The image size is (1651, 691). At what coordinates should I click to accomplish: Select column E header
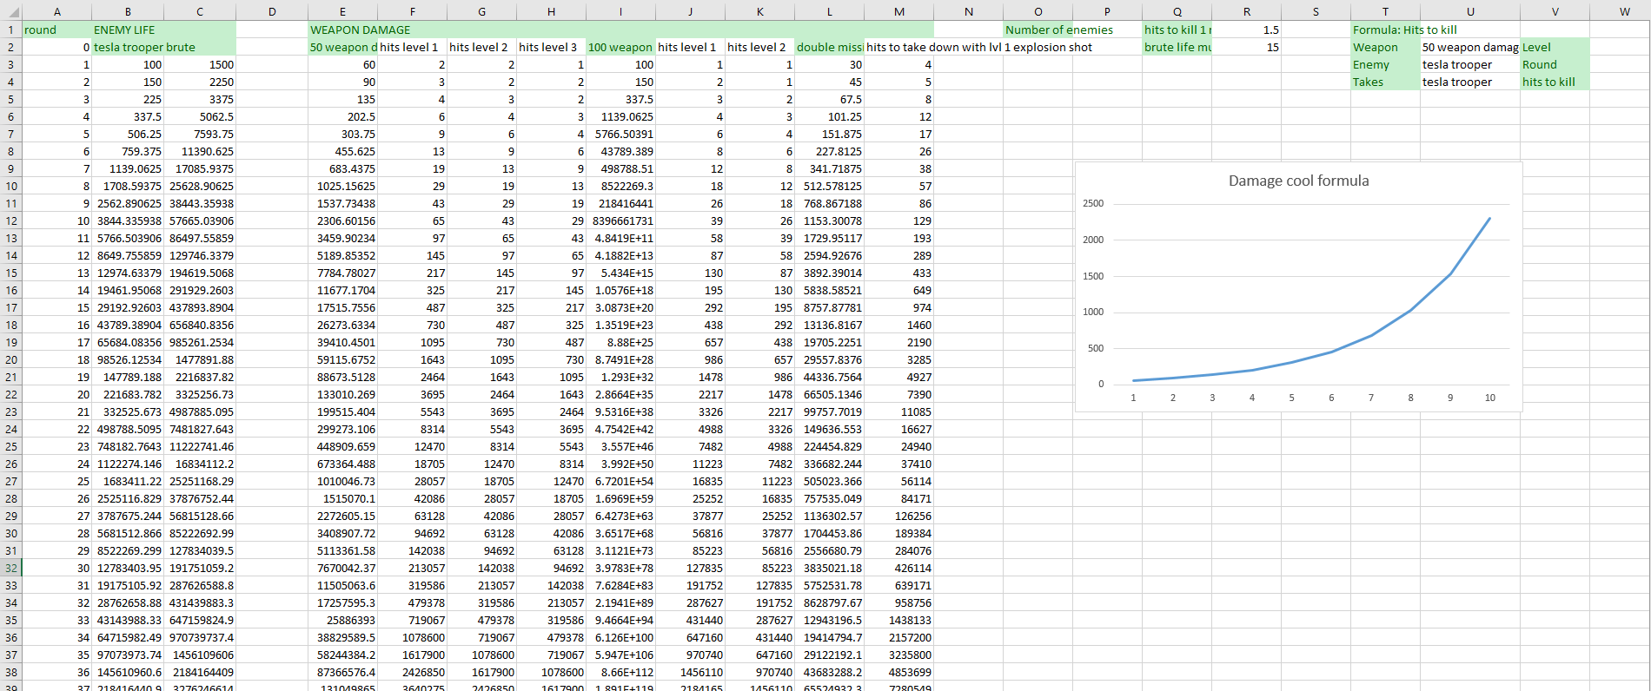342,11
